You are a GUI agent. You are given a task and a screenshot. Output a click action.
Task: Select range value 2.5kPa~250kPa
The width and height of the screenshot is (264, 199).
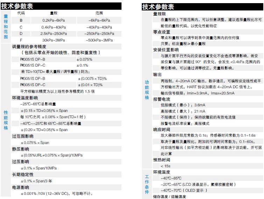point(54,33)
